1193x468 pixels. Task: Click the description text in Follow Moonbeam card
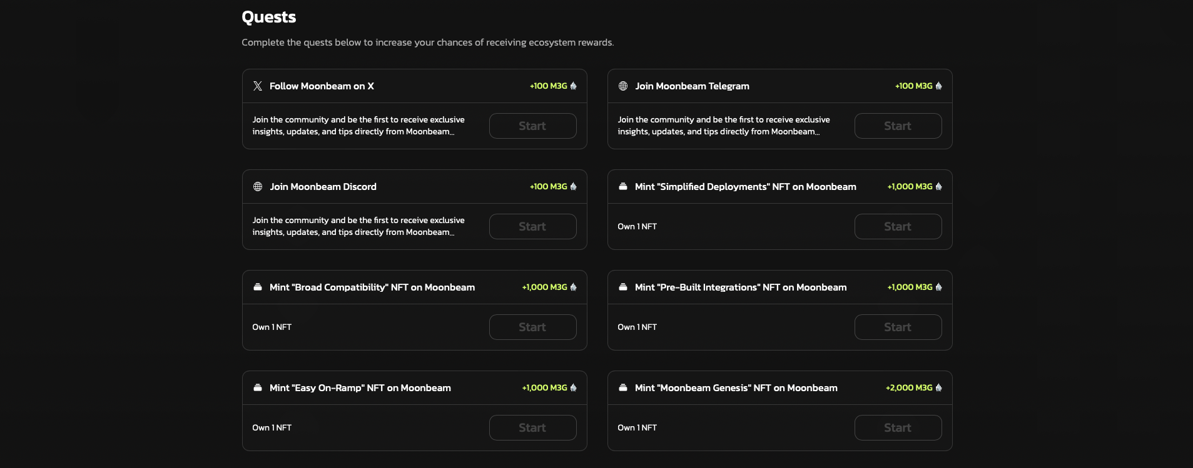(x=358, y=126)
